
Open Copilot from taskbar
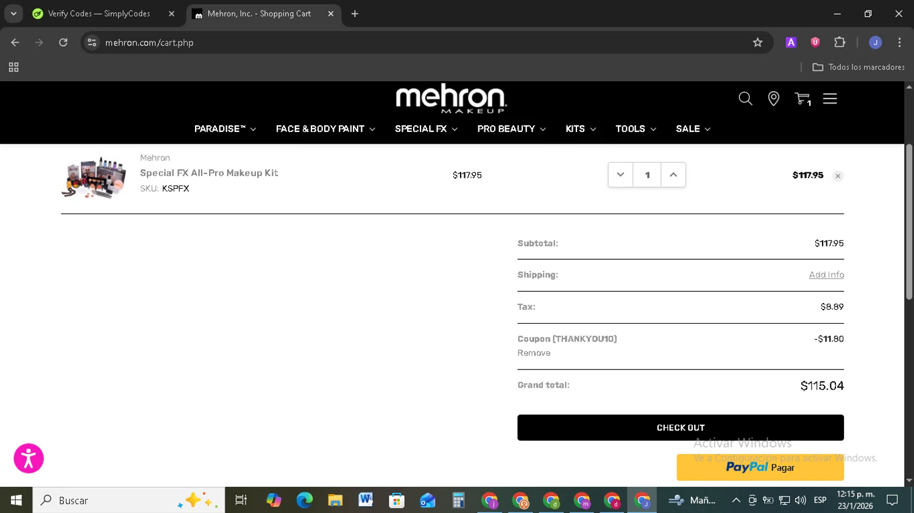click(x=274, y=500)
